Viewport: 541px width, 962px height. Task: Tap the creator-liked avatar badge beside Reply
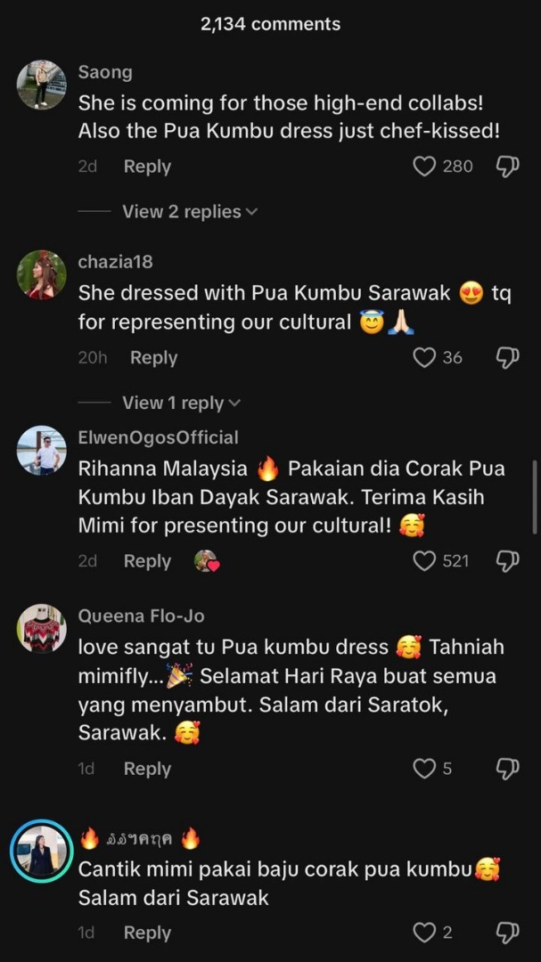tap(207, 561)
